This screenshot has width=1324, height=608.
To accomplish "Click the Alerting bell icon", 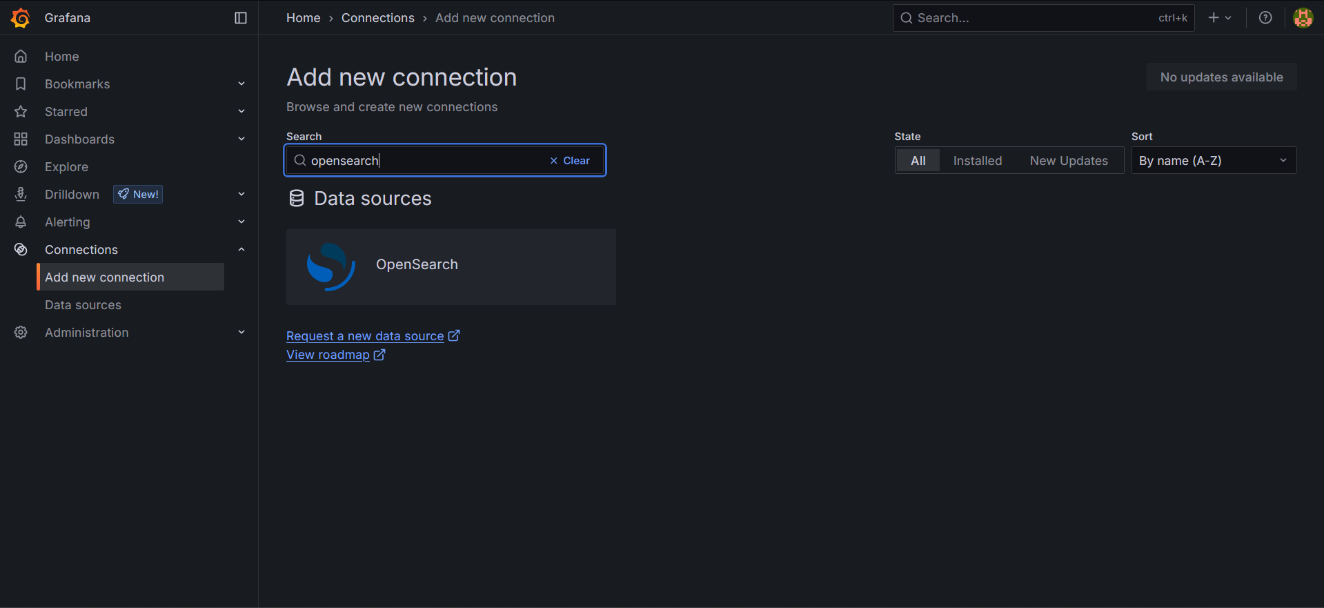I will click(x=21, y=222).
